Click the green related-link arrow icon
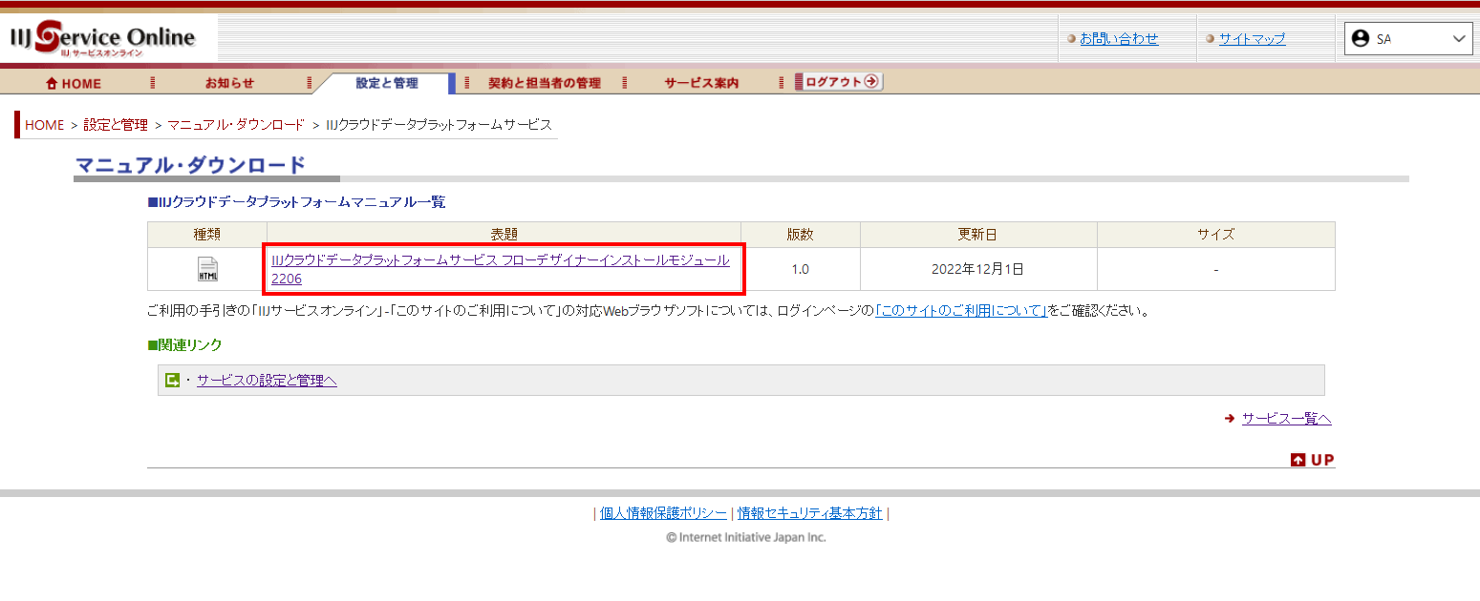The width and height of the screenshot is (1480, 601). 173,381
